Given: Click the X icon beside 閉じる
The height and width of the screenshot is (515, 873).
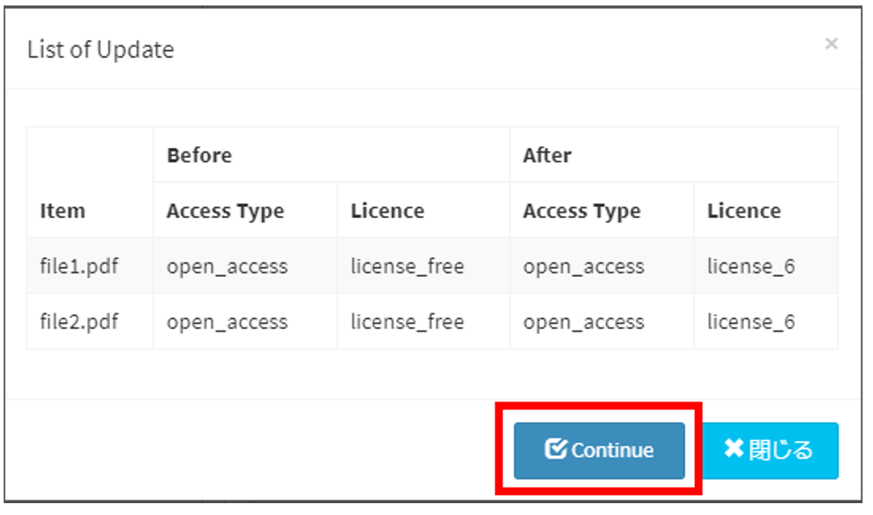Looking at the screenshot, I should [x=733, y=449].
